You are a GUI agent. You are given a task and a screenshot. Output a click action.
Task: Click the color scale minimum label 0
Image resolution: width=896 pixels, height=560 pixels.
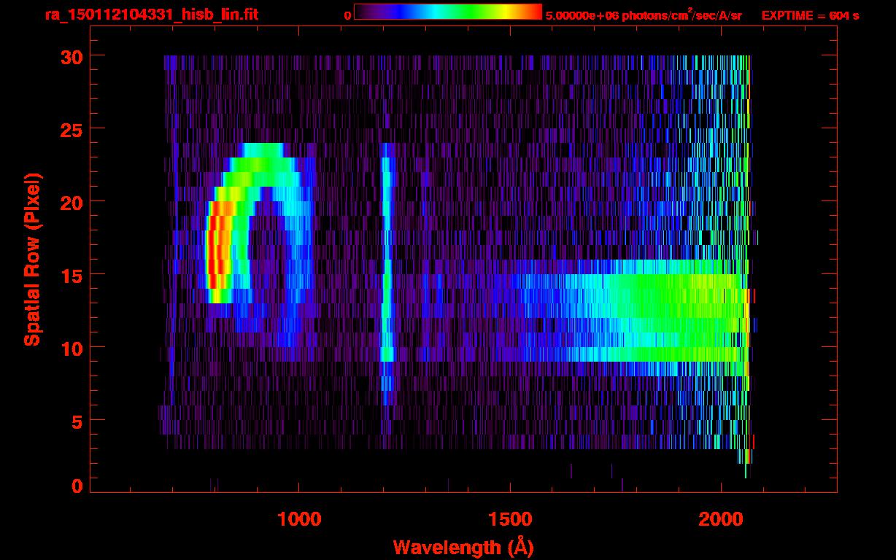348,15
